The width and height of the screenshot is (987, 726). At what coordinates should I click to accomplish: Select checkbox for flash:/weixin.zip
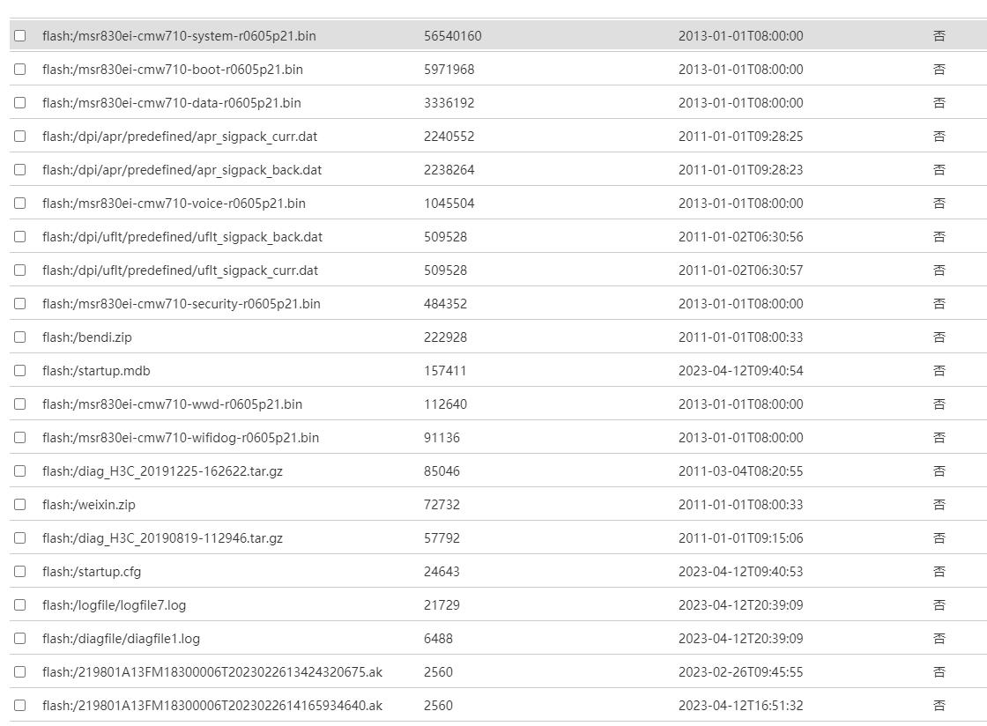[x=20, y=505]
